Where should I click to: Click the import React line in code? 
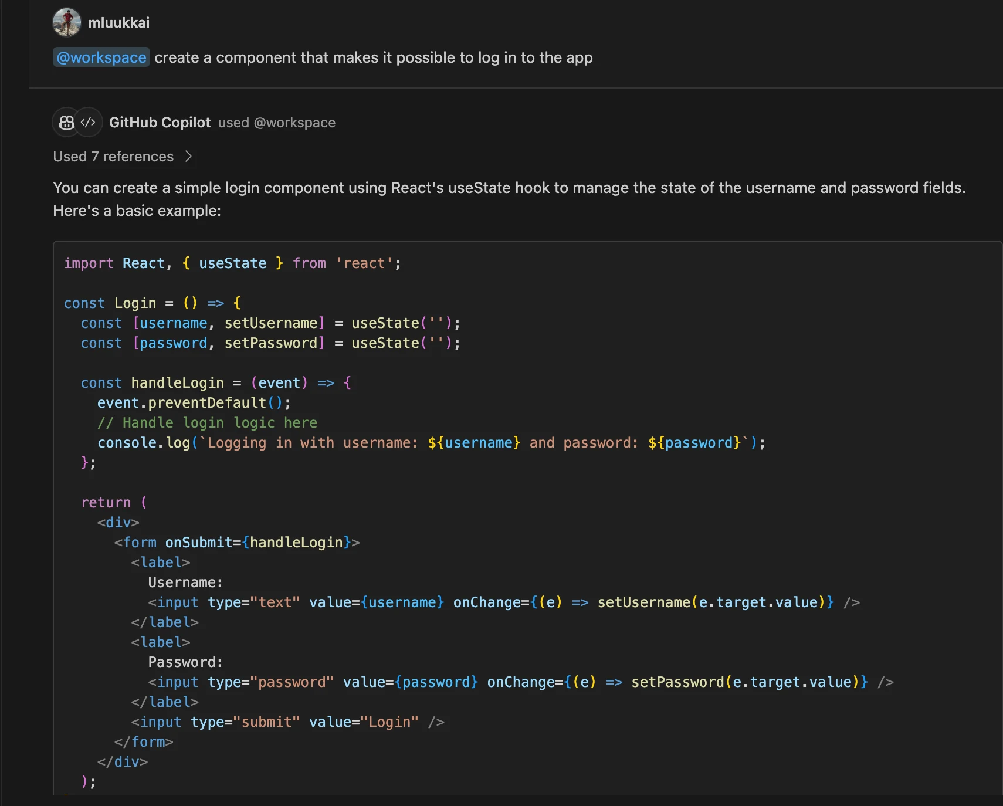pyautogui.click(x=233, y=263)
